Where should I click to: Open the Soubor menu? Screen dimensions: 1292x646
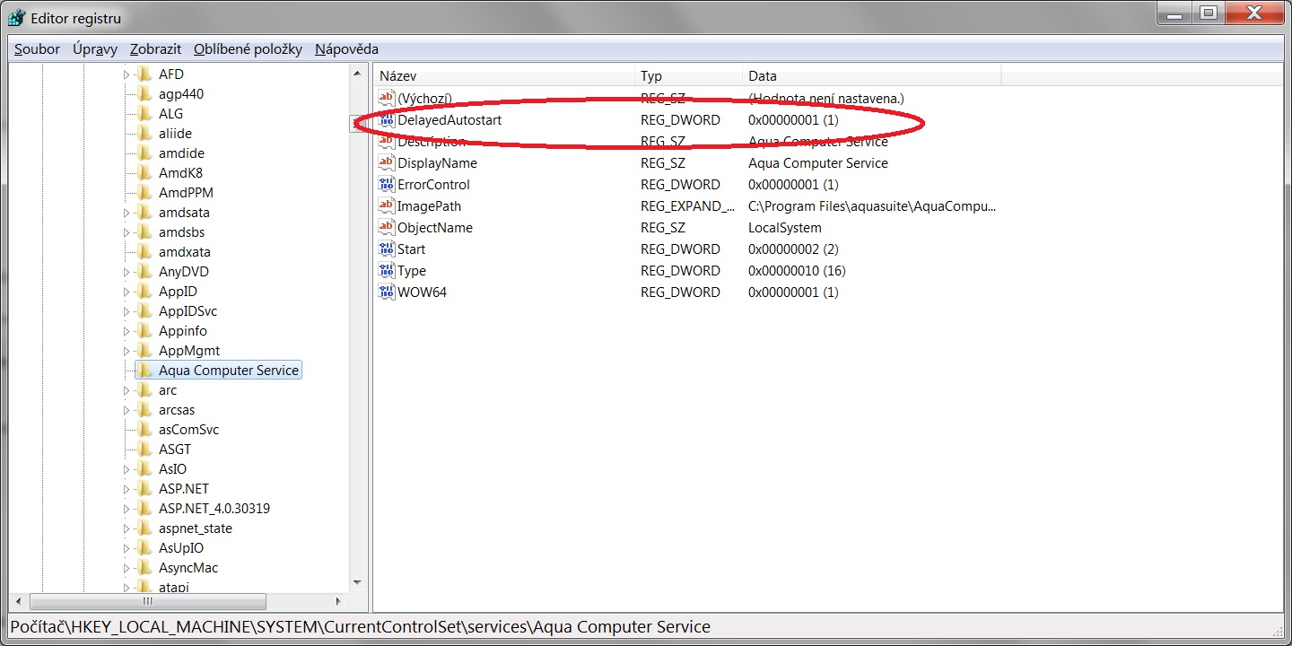pos(38,49)
